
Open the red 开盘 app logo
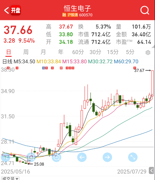16,10
